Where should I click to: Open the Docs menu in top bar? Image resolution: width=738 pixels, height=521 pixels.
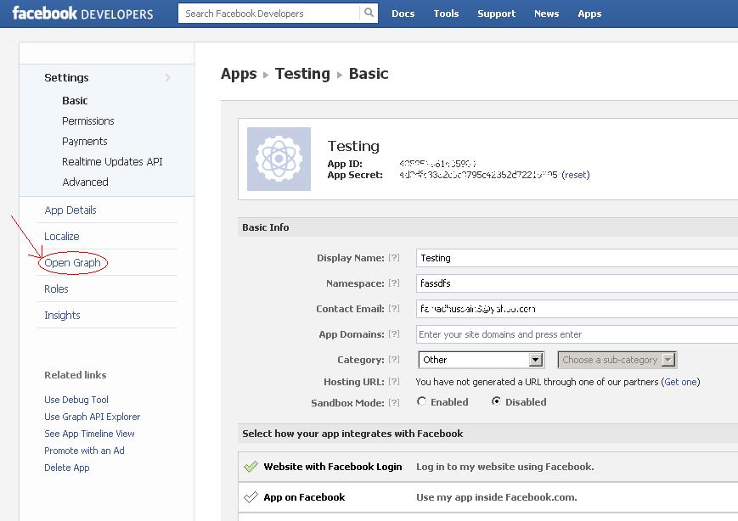(403, 14)
